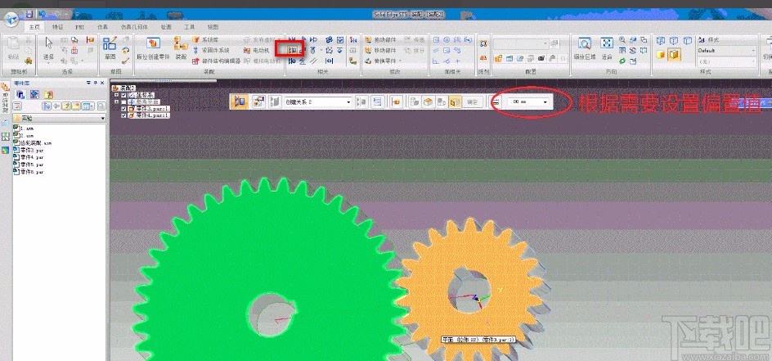Click the 阵列 pattern icon
The width and height of the screenshot is (772, 361).
tap(483, 43)
